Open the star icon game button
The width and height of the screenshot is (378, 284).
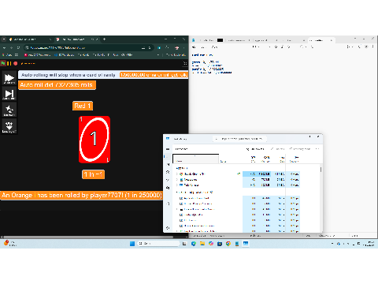tap(9, 110)
